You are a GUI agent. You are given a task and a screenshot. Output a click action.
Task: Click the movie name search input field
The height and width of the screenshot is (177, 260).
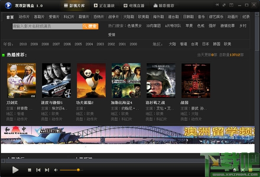tap(47, 26)
